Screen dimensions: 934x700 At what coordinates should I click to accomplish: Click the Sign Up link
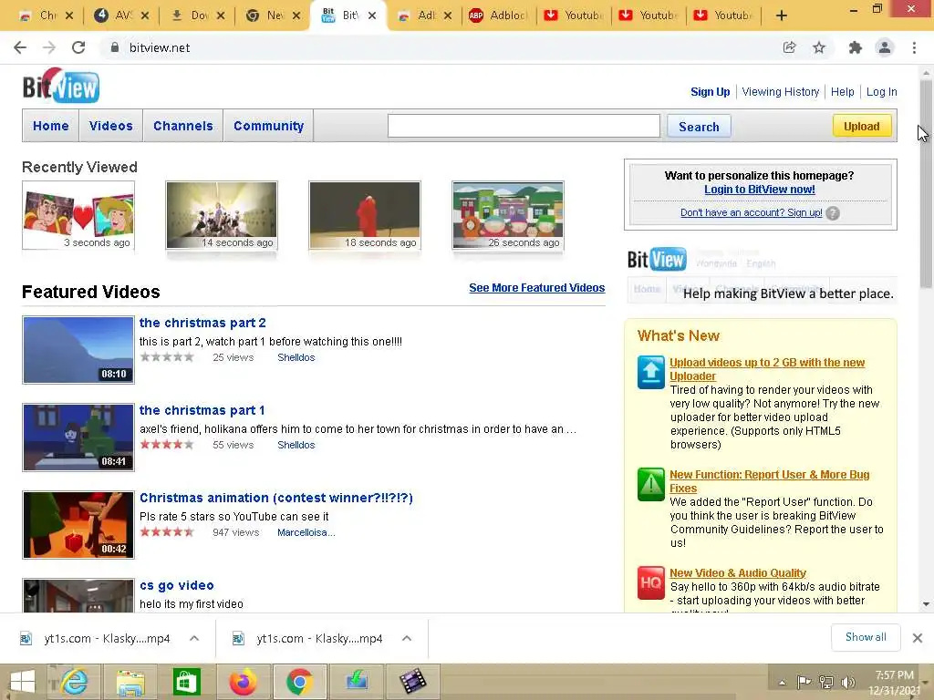pyautogui.click(x=710, y=92)
